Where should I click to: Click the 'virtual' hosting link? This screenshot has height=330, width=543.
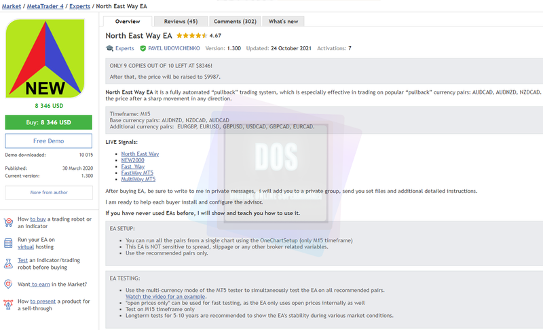point(26,247)
